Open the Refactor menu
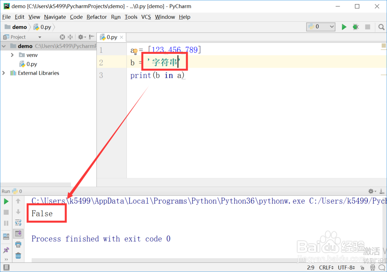 click(x=96, y=17)
